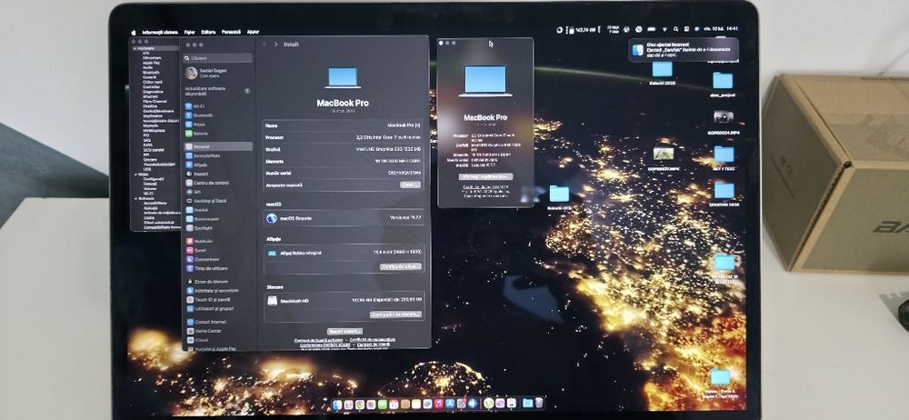The height and width of the screenshot is (420, 909).
Task: Click the Căutare search field
Action: click(x=218, y=58)
